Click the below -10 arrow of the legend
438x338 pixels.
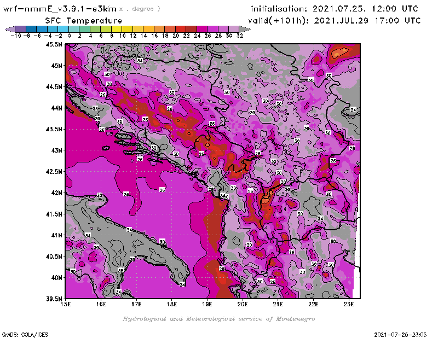10,30
